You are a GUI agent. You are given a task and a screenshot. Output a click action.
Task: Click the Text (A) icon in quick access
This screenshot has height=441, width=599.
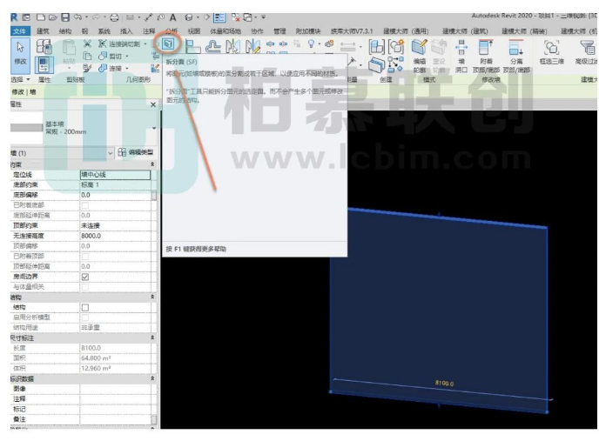pyautogui.click(x=172, y=17)
